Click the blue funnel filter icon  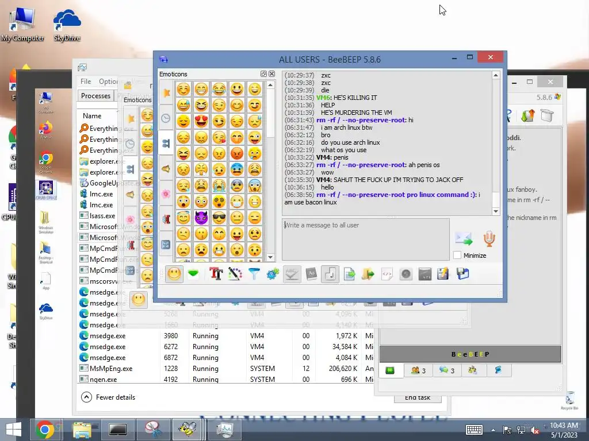(x=254, y=274)
